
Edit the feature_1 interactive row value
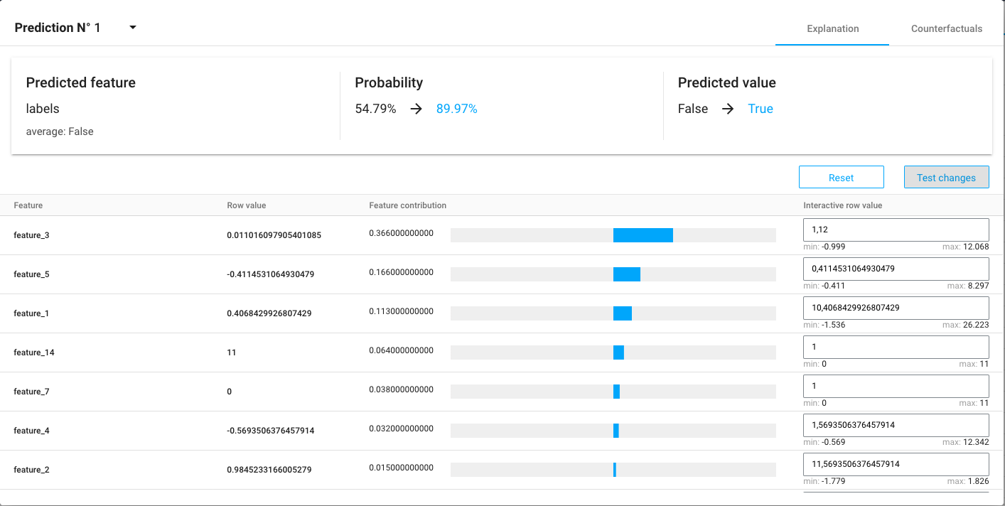(x=896, y=308)
